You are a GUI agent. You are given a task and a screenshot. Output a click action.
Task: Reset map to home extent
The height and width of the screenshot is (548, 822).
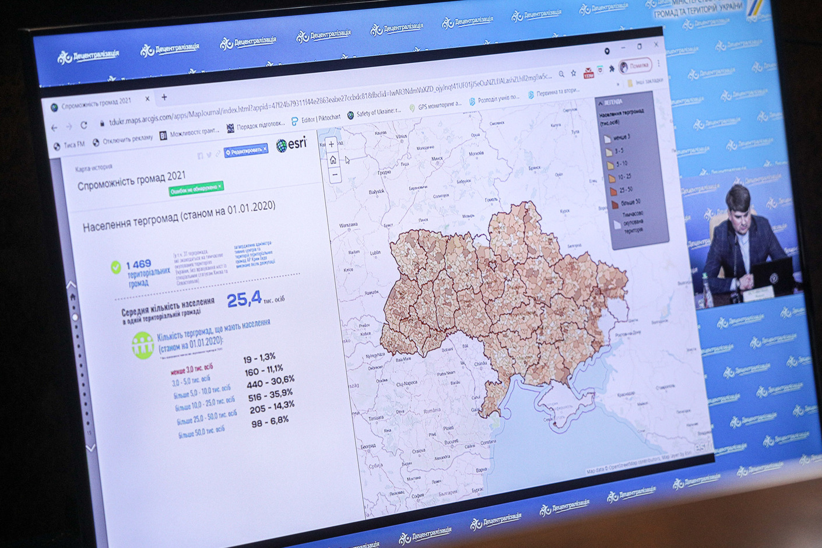coord(333,160)
